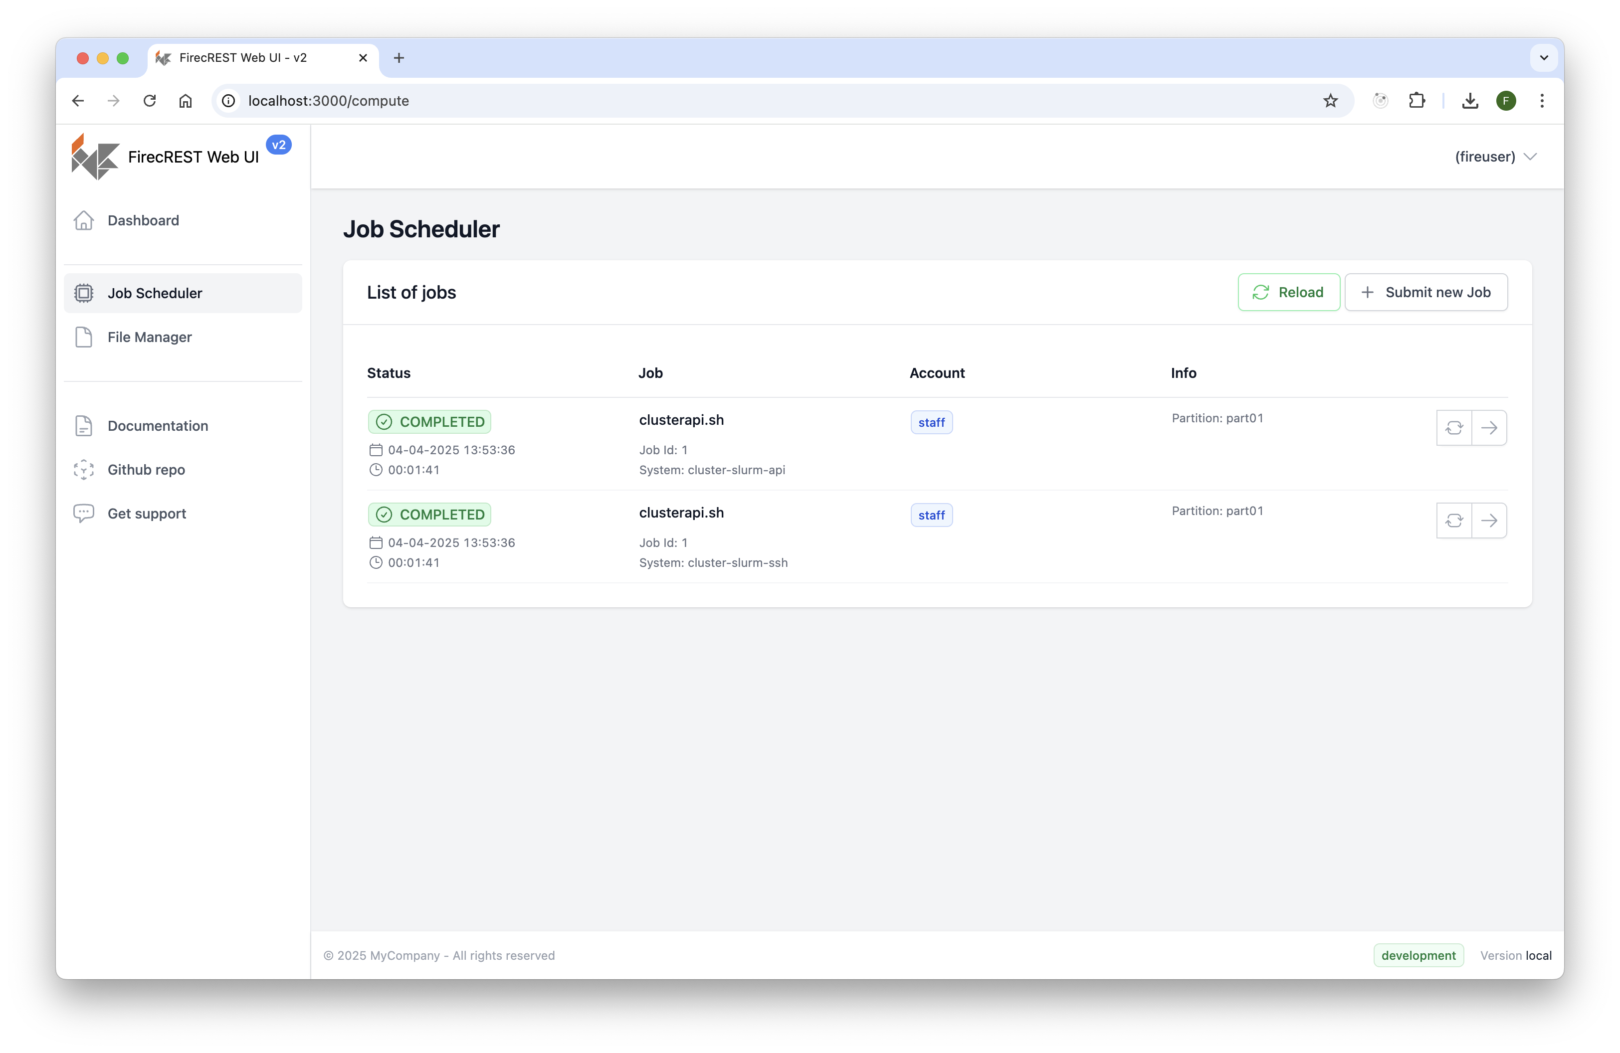Screen dimensions: 1620x1053
Task: Refresh the cluster-slurm-ssh job row
Action: (1454, 521)
